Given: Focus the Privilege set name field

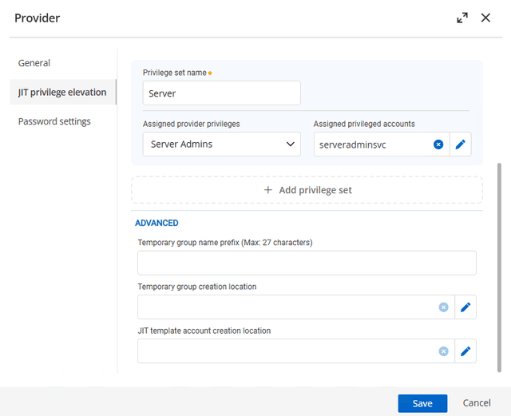Looking at the screenshot, I should coord(221,93).
